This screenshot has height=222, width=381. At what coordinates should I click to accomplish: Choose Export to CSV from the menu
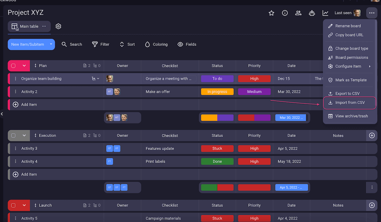(347, 94)
